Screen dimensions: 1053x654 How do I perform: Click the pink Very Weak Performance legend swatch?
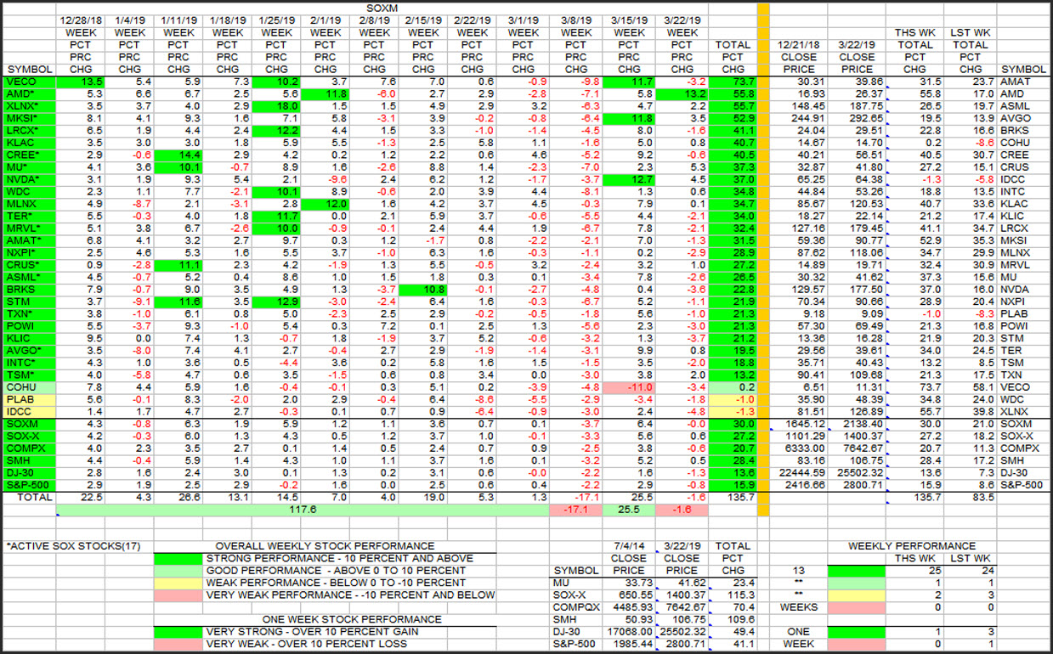click(178, 595)
